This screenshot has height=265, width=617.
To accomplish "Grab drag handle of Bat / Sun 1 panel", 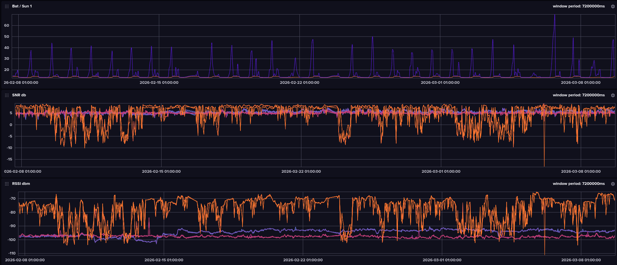I will [7, 6].
